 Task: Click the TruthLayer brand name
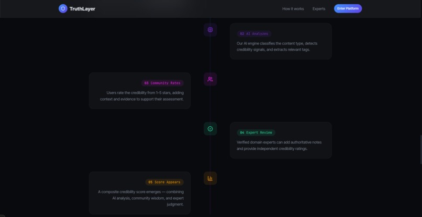82,8
